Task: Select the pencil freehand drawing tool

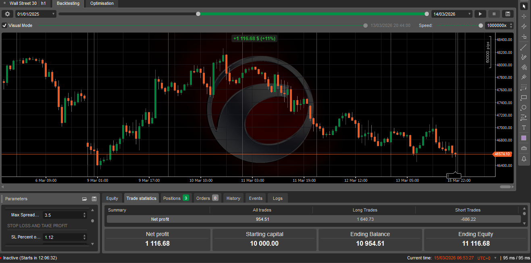Action: [x=524, y=57]
